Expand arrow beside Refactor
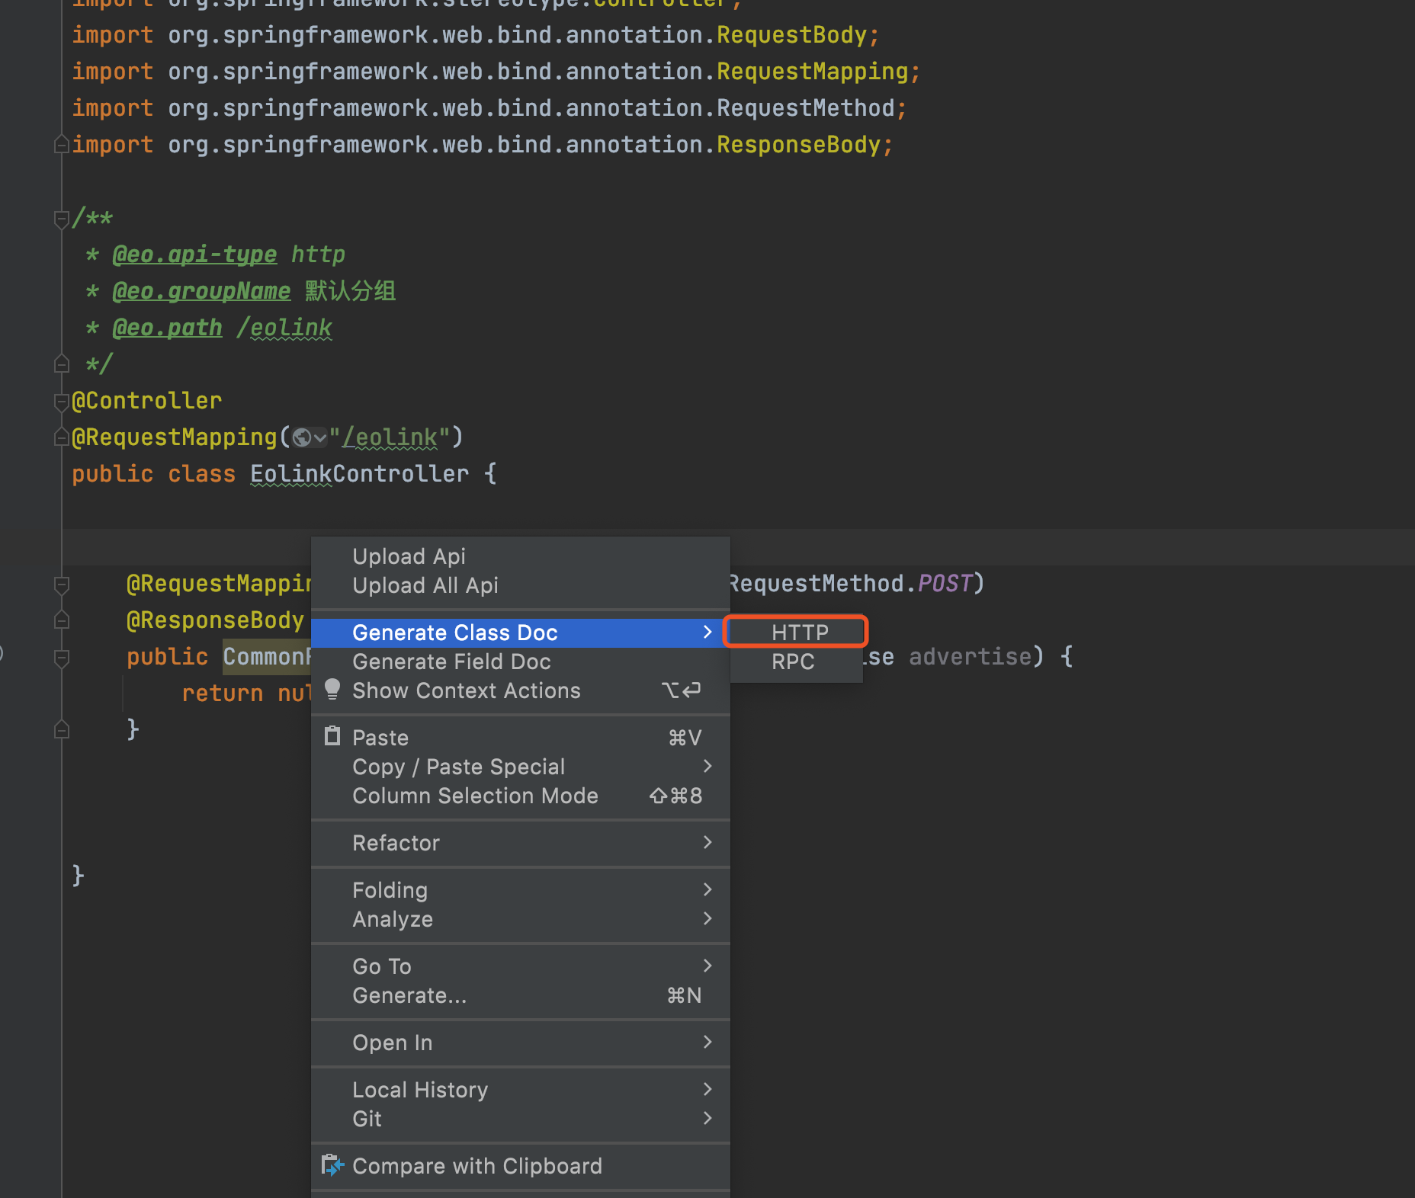This screenshot has height=1198, width=1415. [707, 842]
